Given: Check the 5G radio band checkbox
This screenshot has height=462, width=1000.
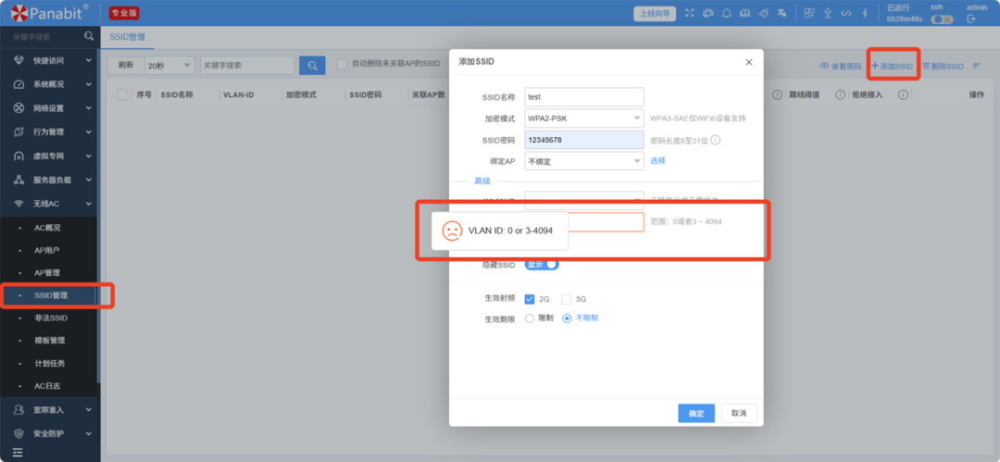Looking at the screenshot, I should point(567,299).
